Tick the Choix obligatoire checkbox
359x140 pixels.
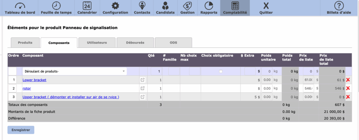(x=221, y=71)
